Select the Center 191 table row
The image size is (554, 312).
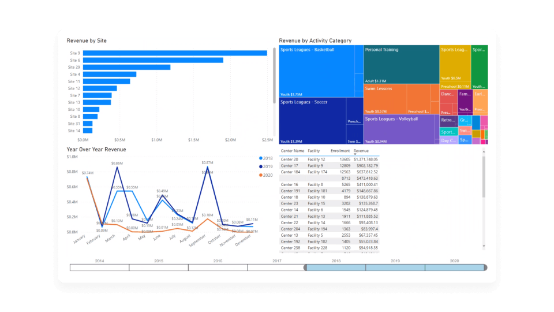point(330,191)
